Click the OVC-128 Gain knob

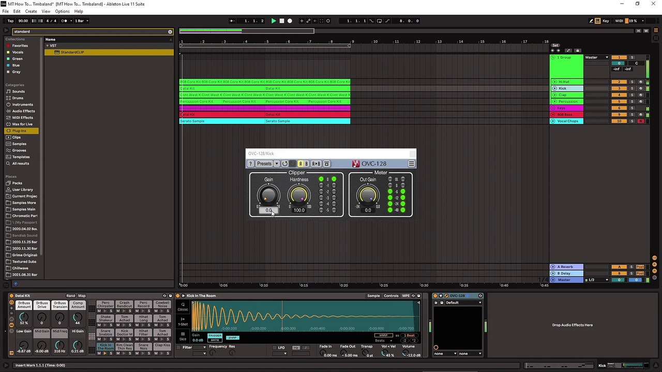coord(268,195)
